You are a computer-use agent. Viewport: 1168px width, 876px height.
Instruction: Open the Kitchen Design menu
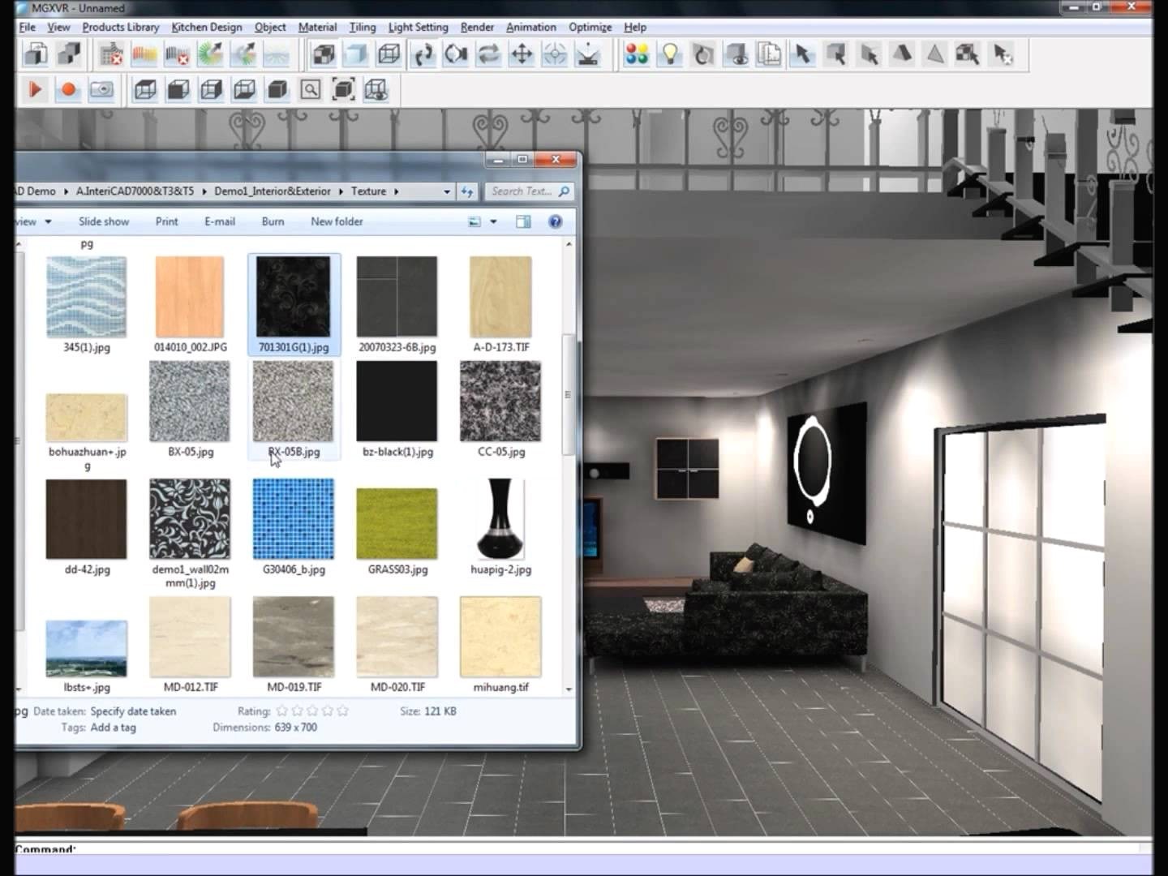pyautogui.click(x=206, y=27)
